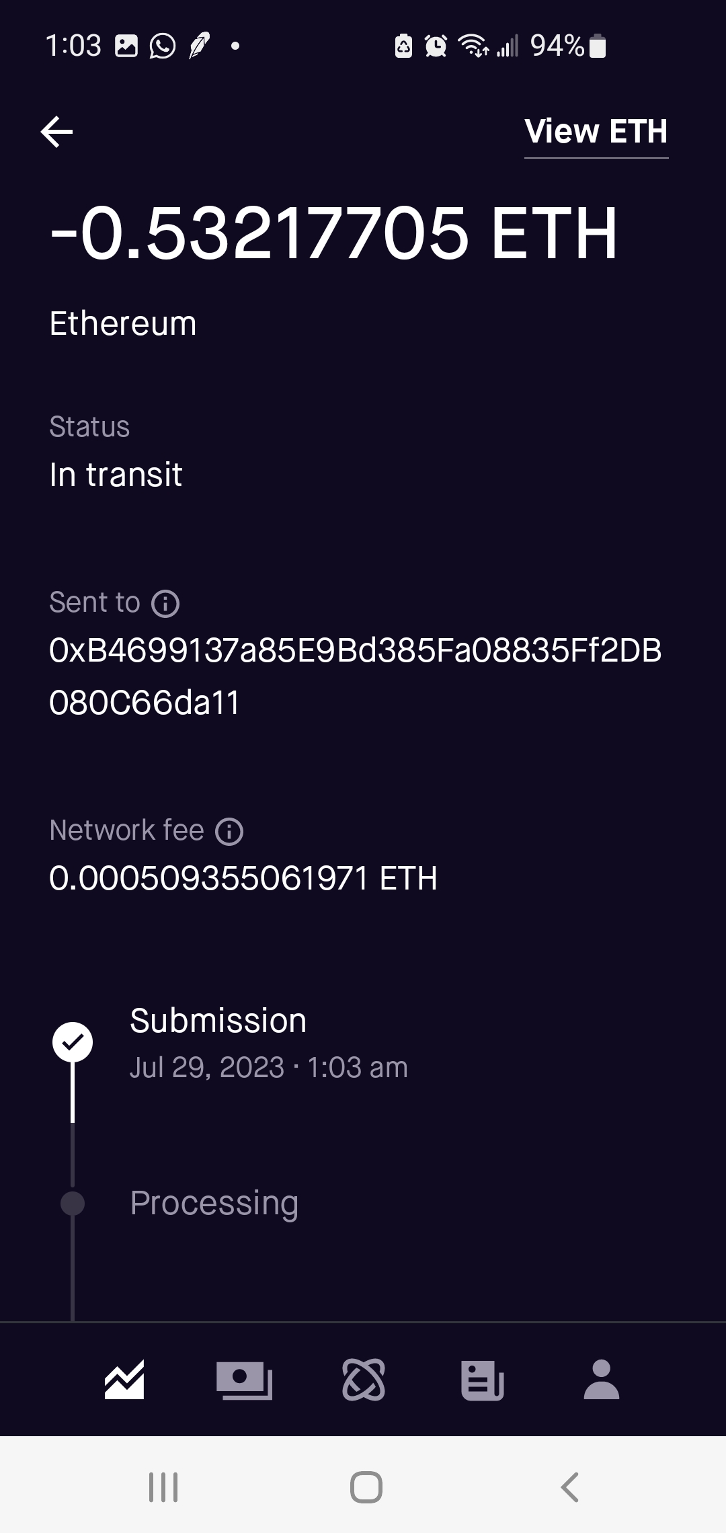Tap the Processing step label
The height and width of the screenshot is (1533, 726).
click(x=214, y=1204)
